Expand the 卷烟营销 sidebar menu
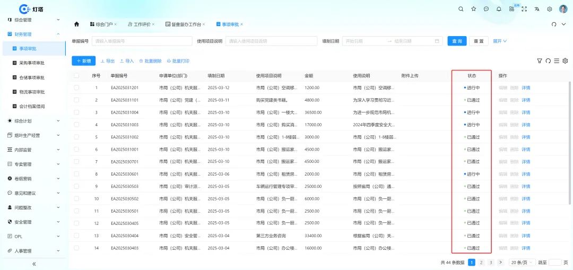573x270 pixels. pos(33,179)
